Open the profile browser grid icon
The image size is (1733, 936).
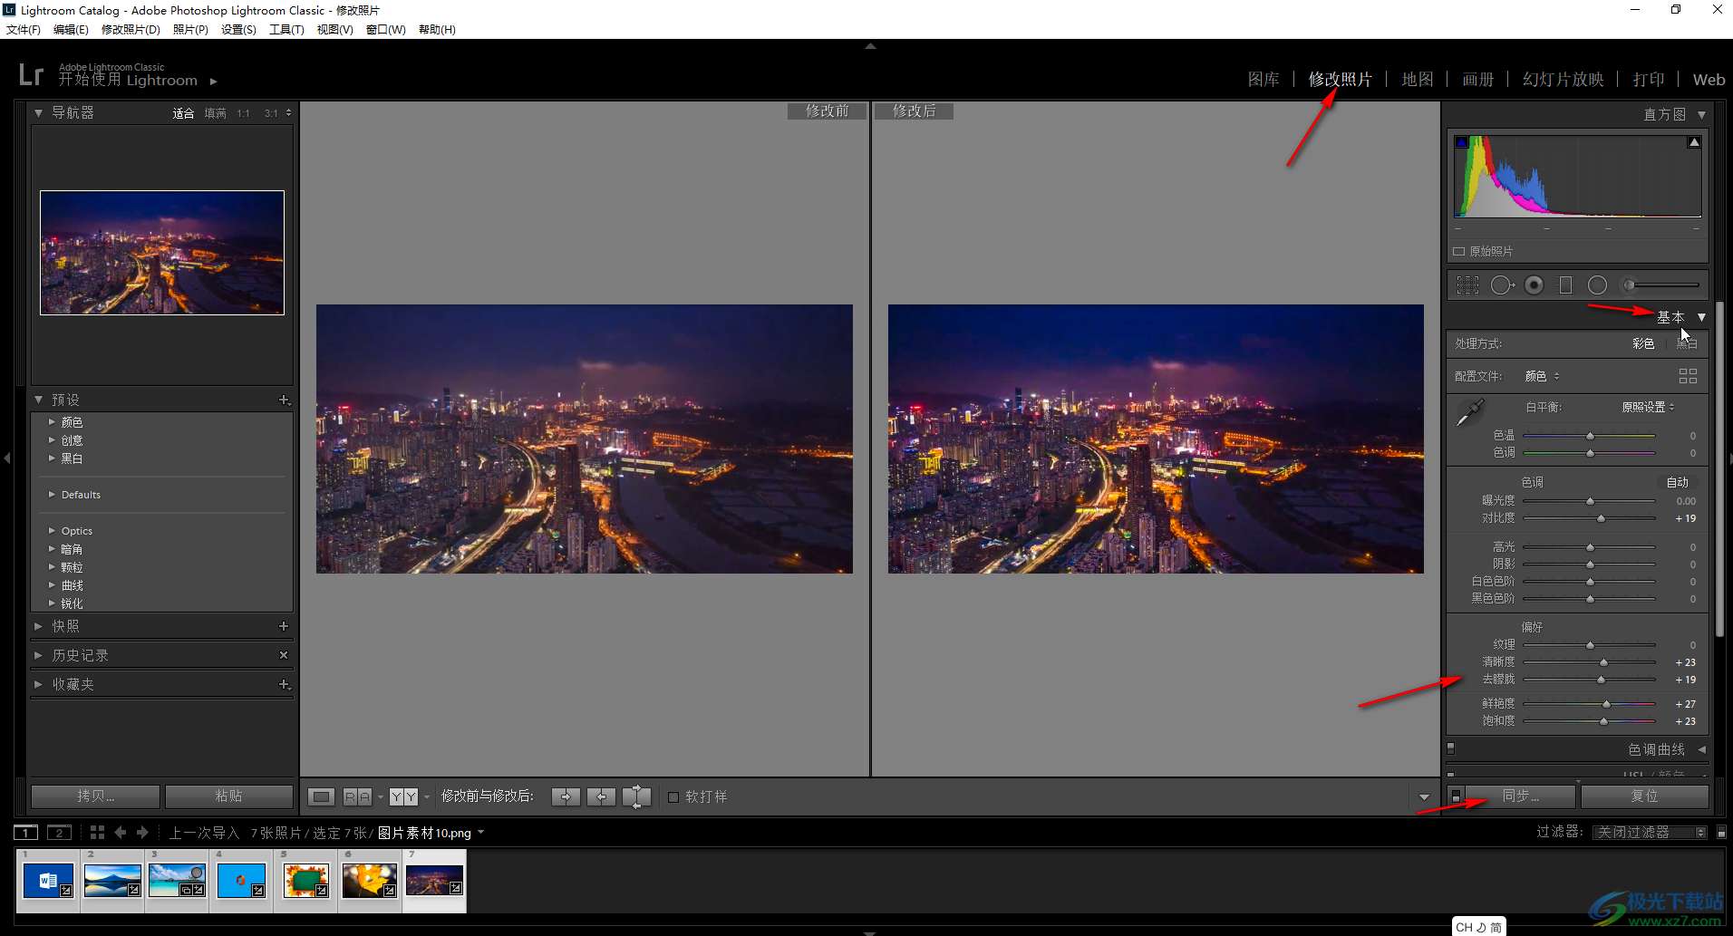click(1687, 376)
